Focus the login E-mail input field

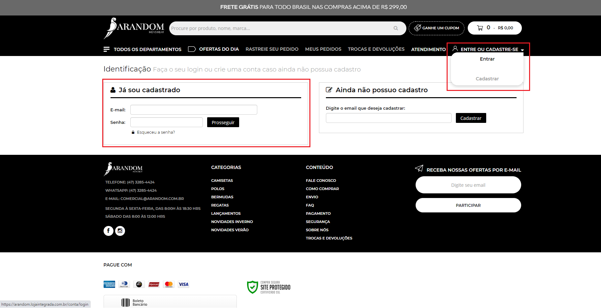(x=194, y=110)
